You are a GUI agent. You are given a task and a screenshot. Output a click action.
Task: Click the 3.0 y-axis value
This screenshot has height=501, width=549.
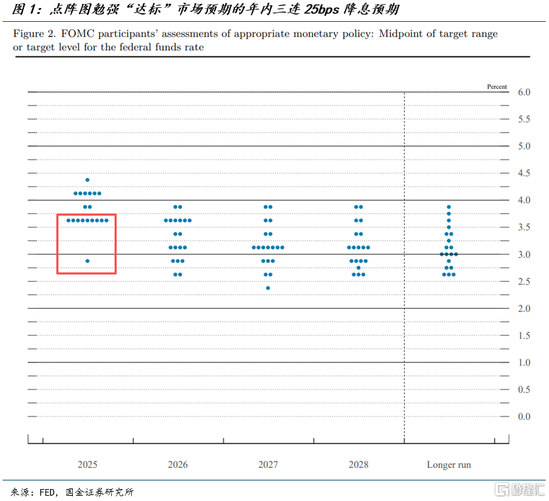pos(524,254)
